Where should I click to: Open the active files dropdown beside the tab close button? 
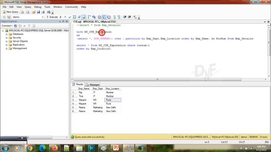point(265,22)
